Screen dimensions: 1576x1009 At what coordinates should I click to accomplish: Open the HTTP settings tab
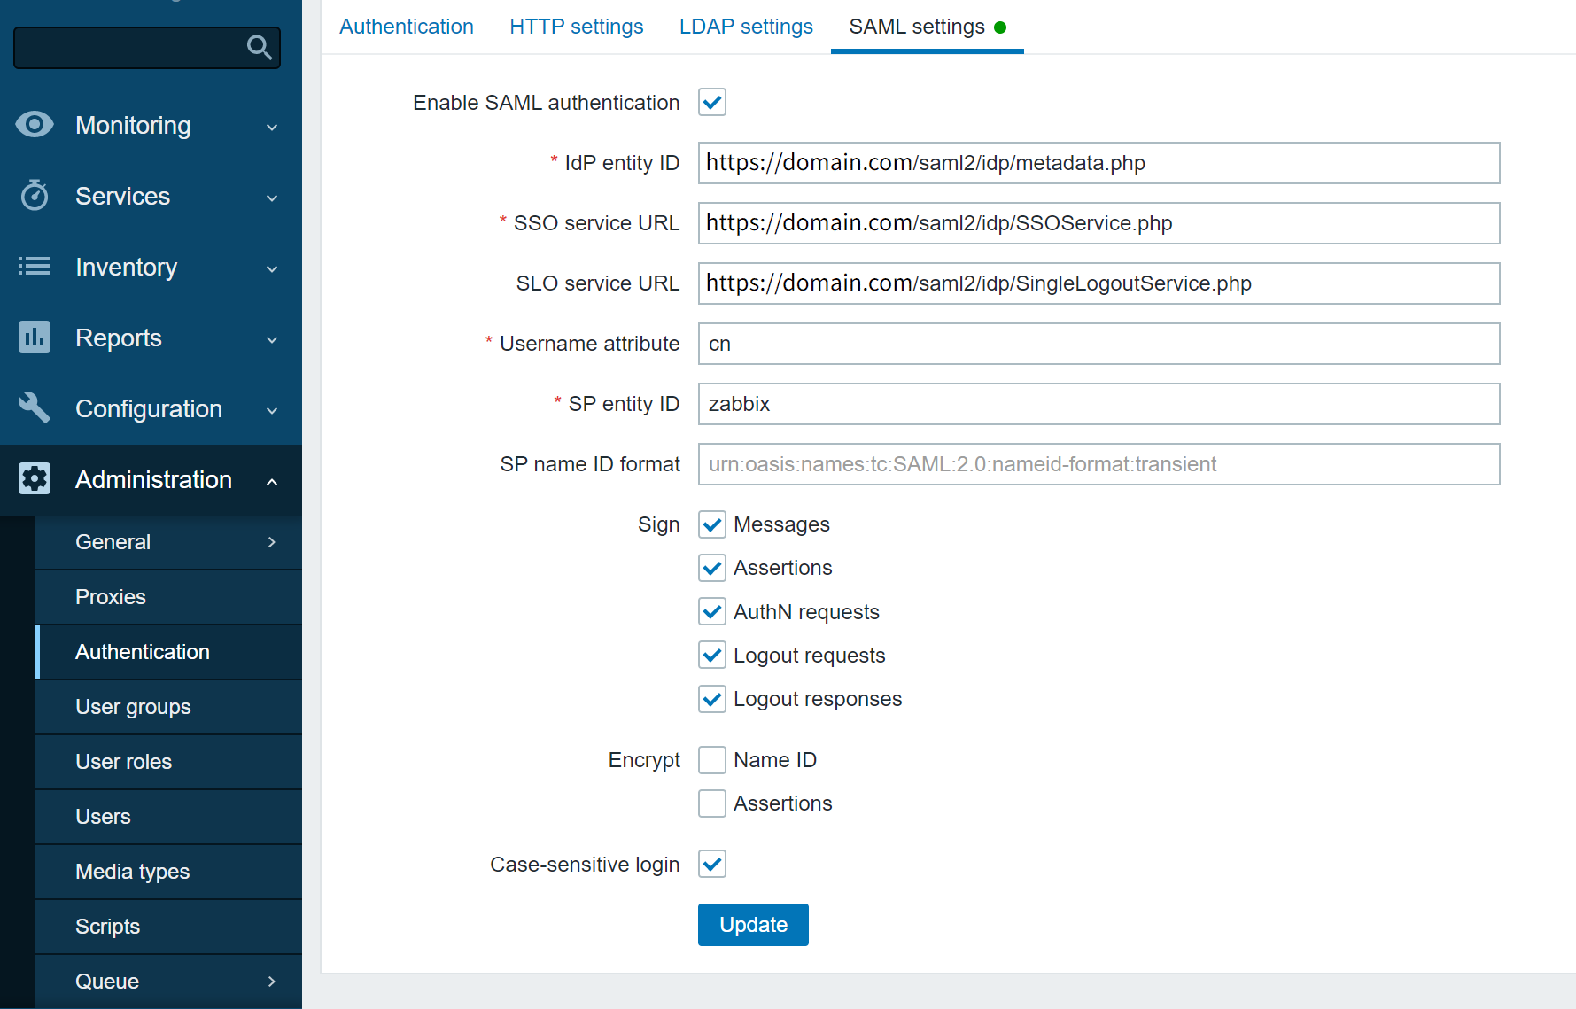click(576, 27)
